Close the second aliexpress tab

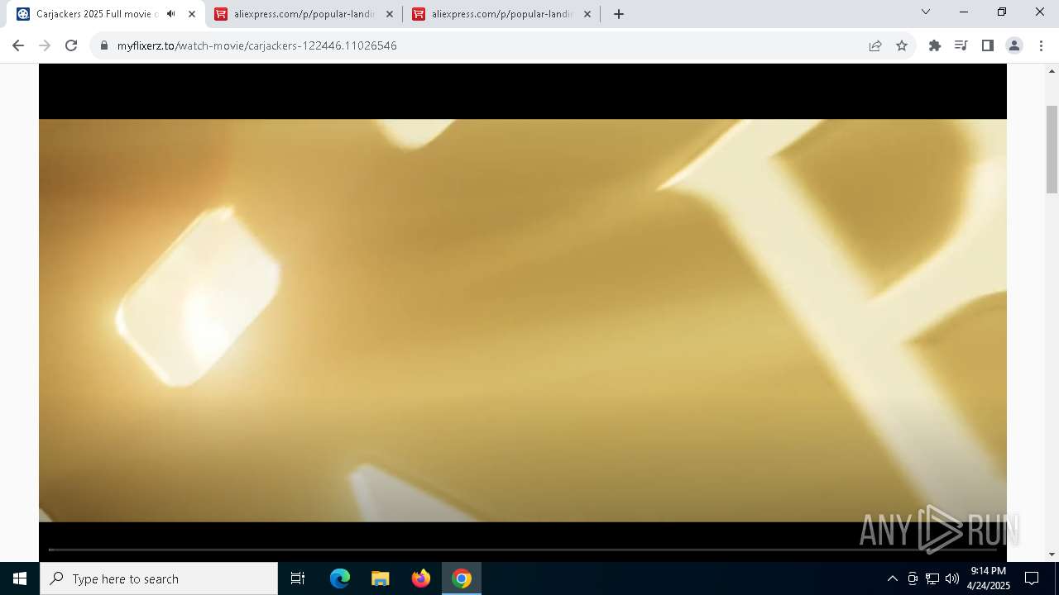[587, 14]
